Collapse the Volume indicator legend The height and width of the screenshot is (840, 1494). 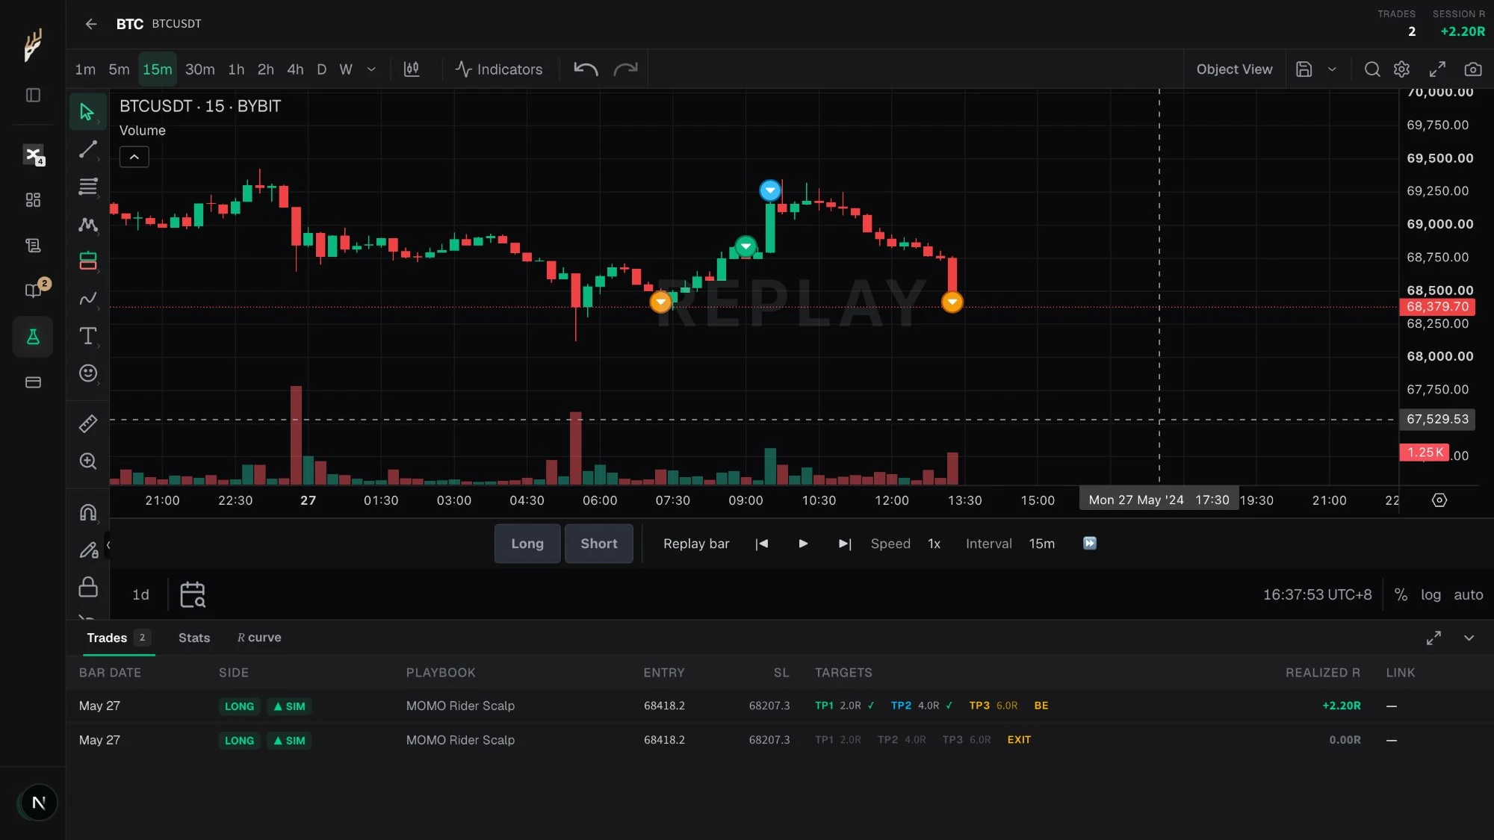134,157
